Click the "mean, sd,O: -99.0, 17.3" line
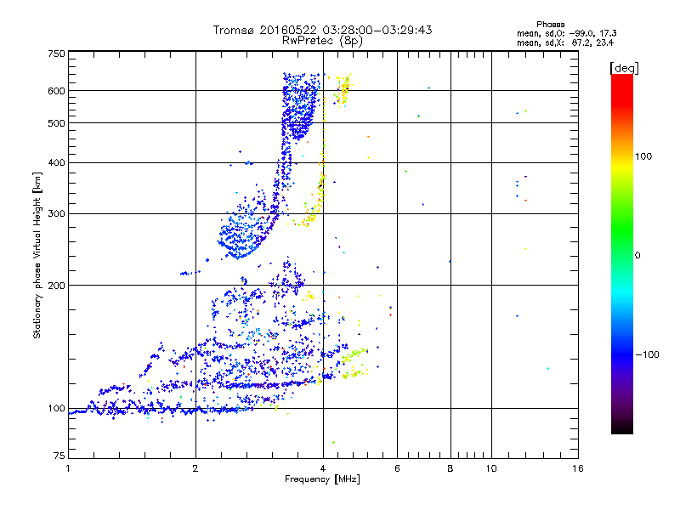Image resolution: width=680 pixels, height=510 pixels. 566,33
